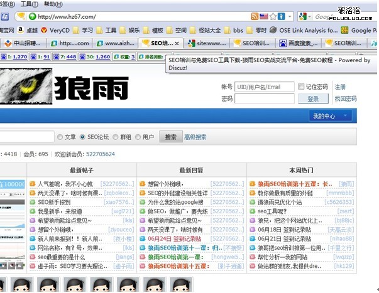
Task: Expand the 空间 bookmarks folder
Action: 177,30
